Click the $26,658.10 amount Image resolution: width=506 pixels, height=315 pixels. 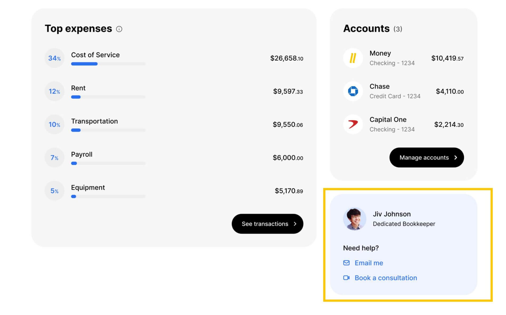coord(287,58)
